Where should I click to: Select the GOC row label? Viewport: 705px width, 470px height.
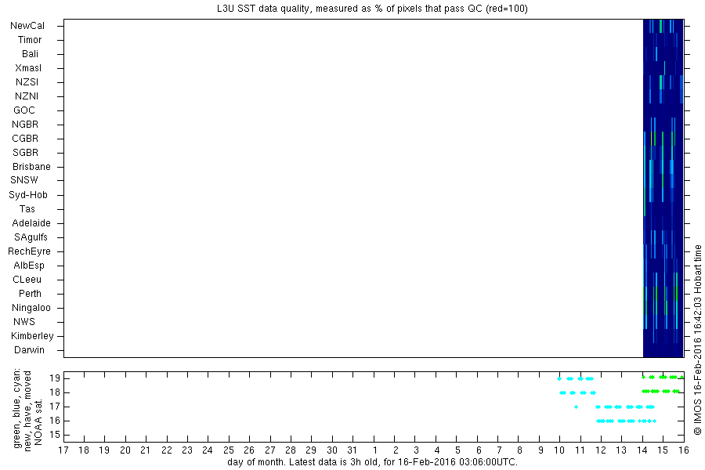coord(24,110)
